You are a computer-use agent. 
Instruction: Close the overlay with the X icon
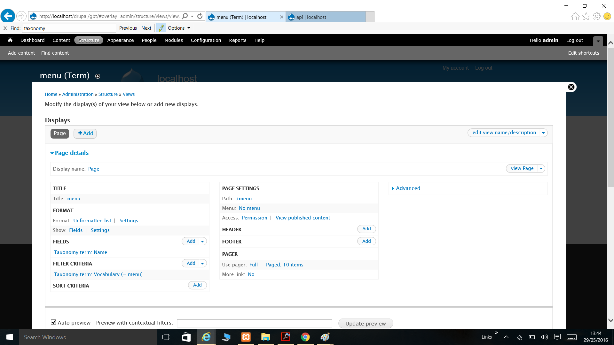tap(571, 87)
